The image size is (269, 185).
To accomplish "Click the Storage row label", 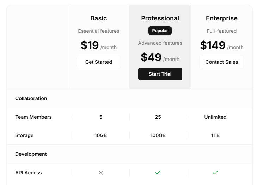I will [24, 135].
